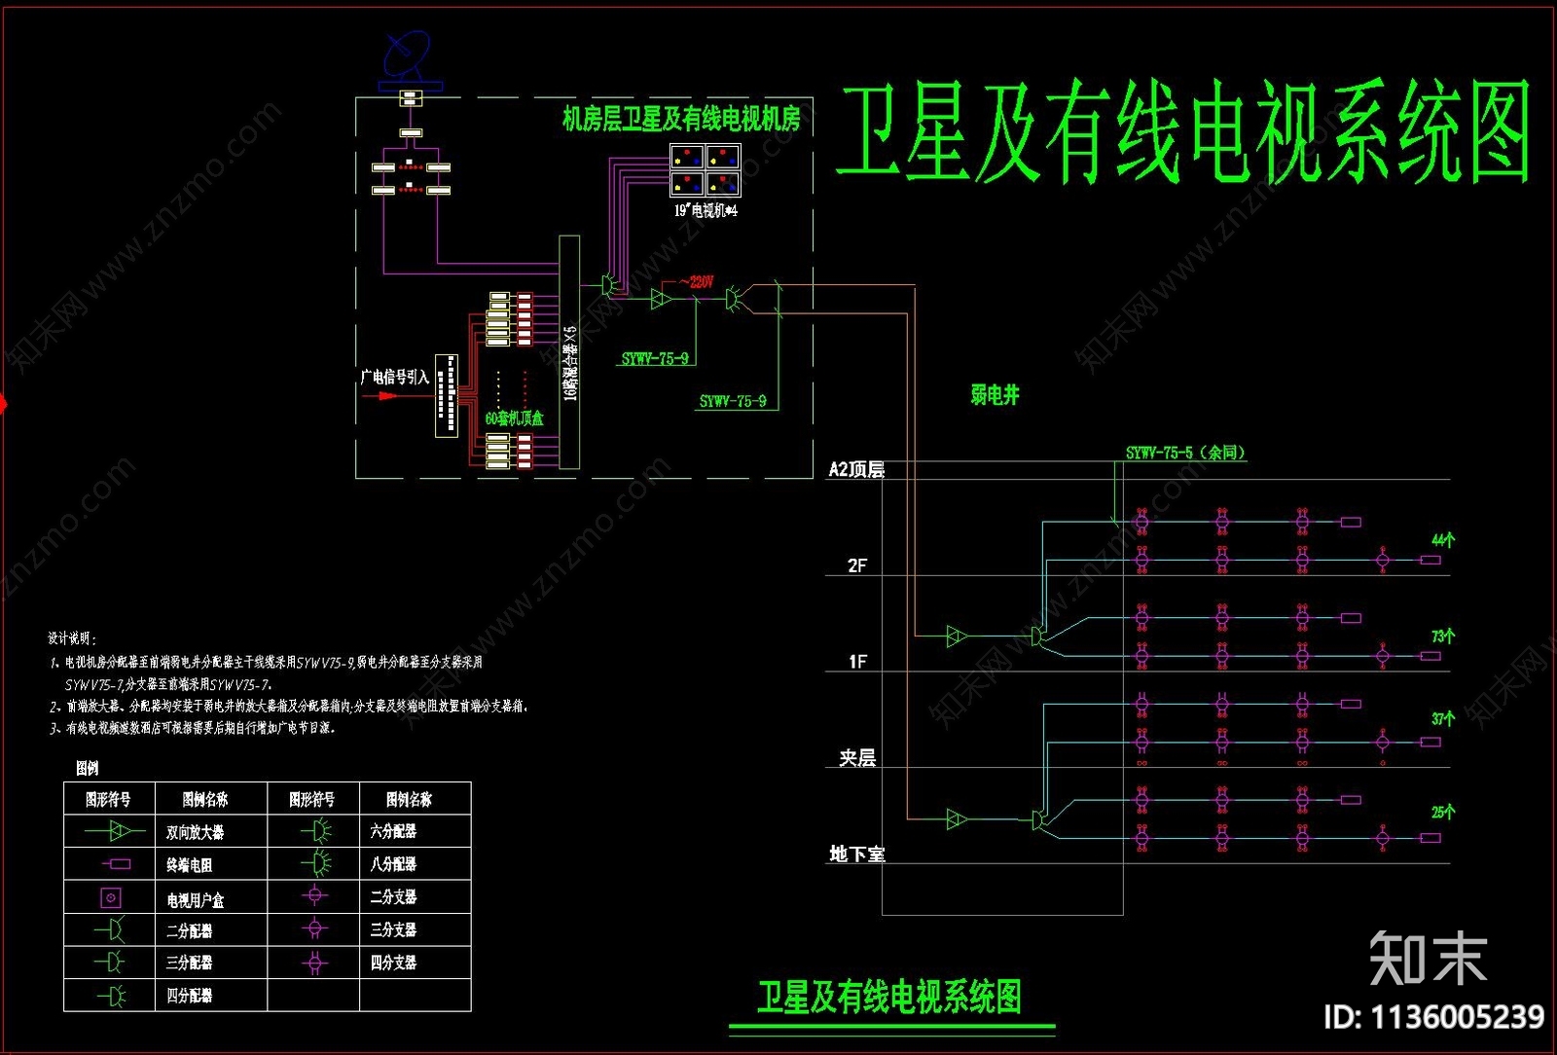The width and height of the screenshot is (1557, 1055).
Task: Select the 设计说明 heading
Action: [72, 638]
